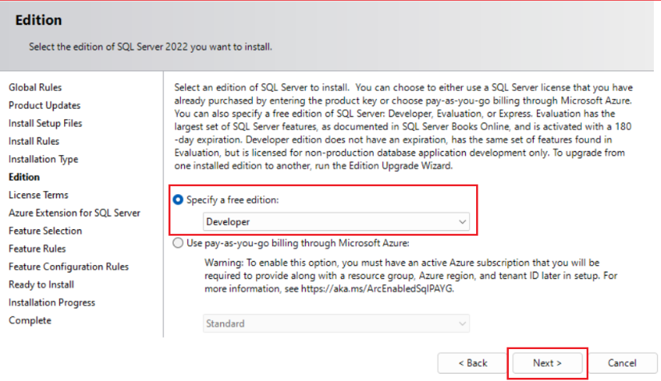
Task: Go to Global Rules step
Action: click(35, 87)
